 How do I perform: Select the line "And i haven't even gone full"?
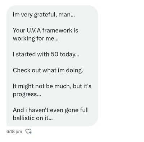(x=51, y=110)
